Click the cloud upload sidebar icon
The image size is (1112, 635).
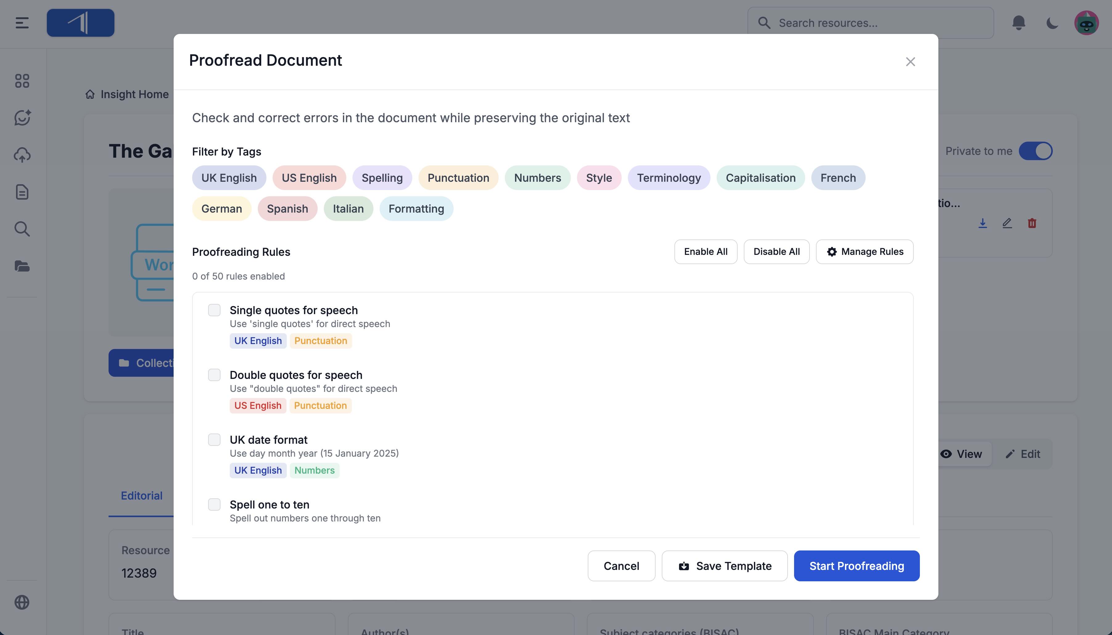tap(22, 155)
